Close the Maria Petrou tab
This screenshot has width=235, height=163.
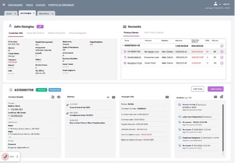[52, 14]
